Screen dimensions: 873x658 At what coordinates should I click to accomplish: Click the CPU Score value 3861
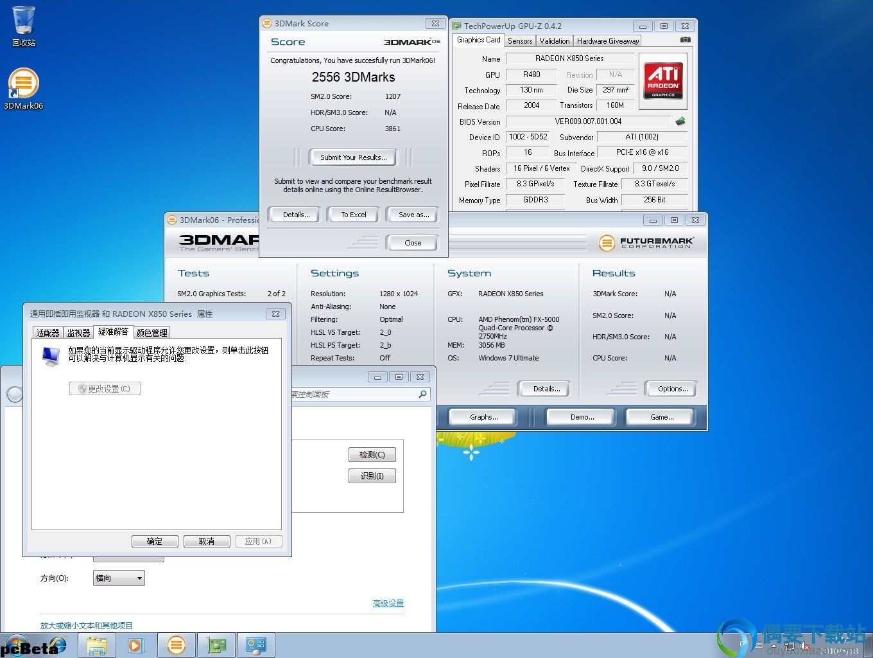[x=393, y=129]
